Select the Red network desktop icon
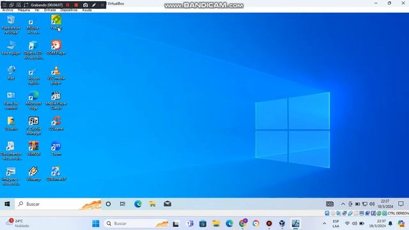 [11, 73]
